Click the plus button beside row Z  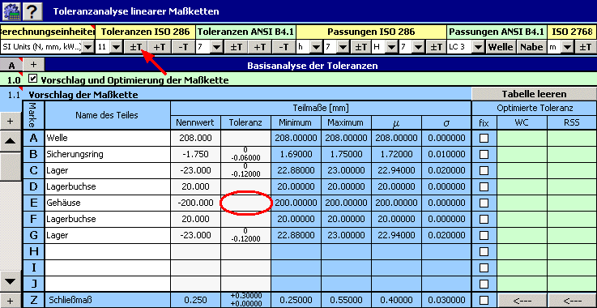click(x=11, y=301)
